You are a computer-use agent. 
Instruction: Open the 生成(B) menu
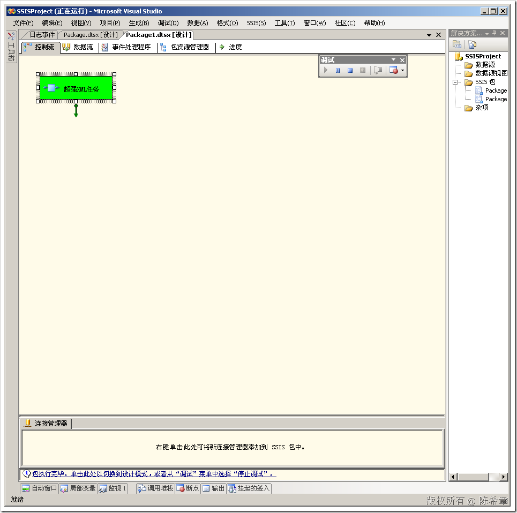[139, 23]
